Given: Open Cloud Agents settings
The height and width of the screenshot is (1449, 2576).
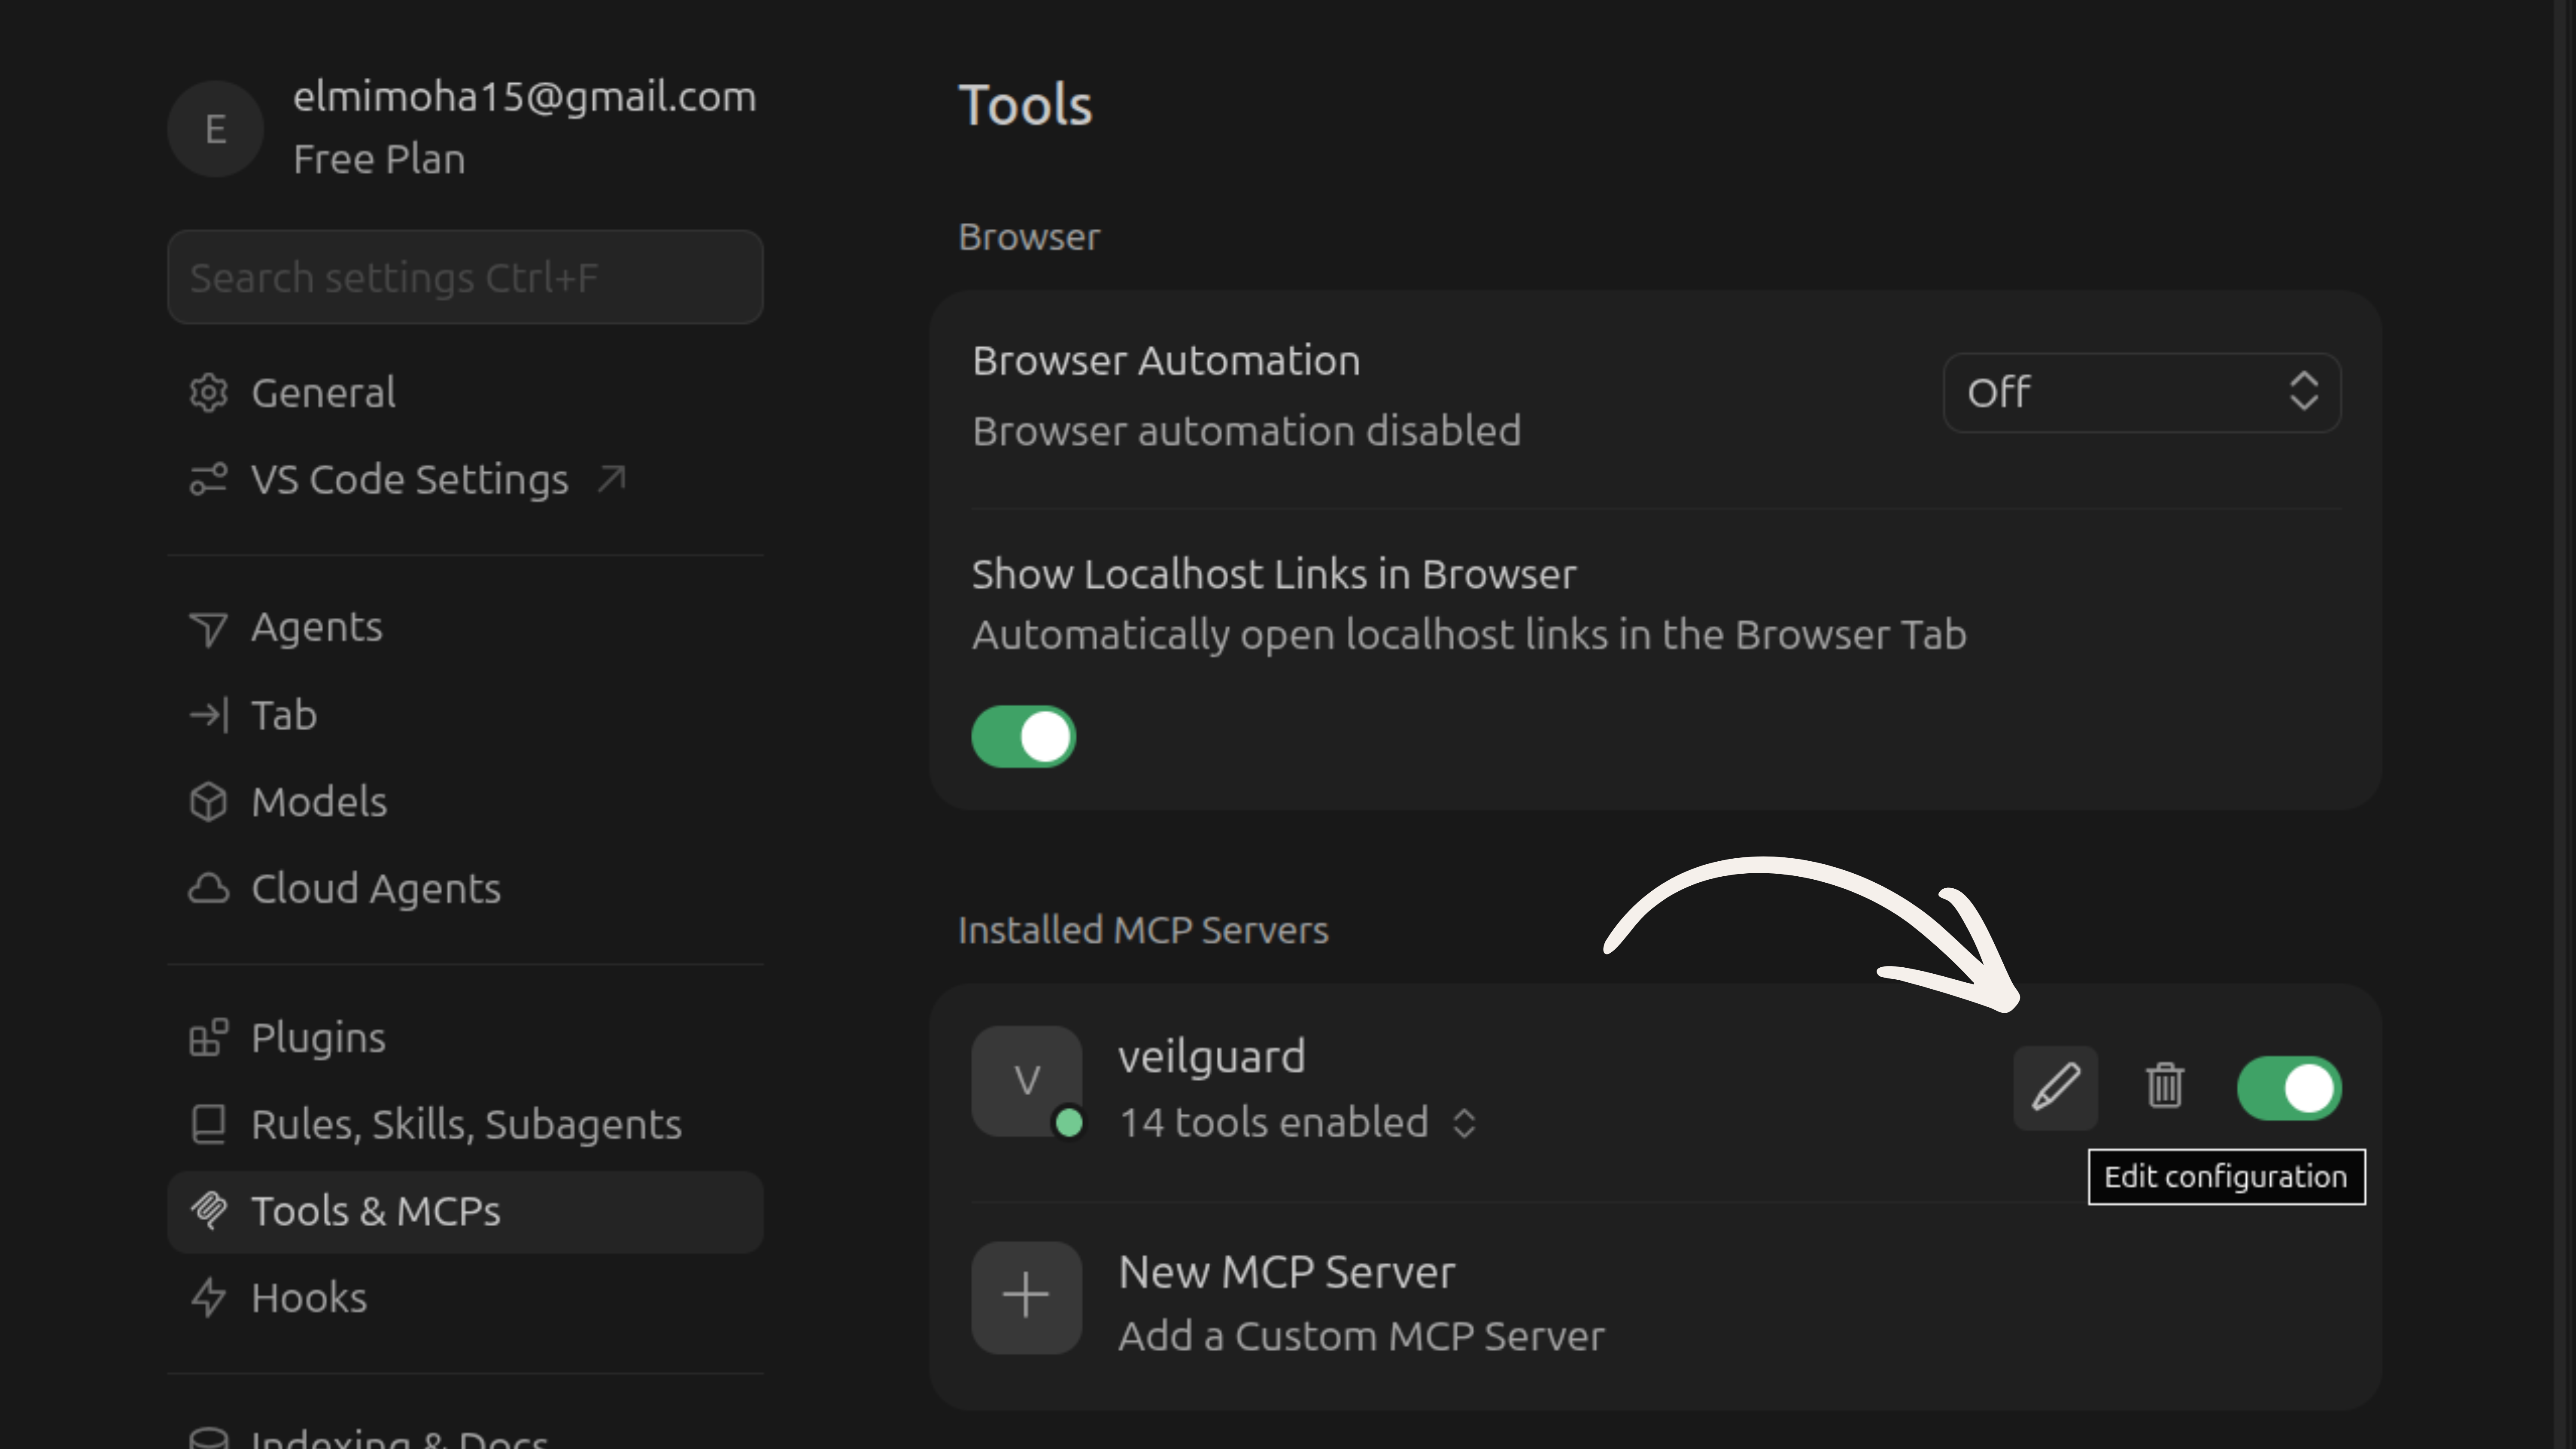Looking at the screenshot, I should tap(465, 889).
